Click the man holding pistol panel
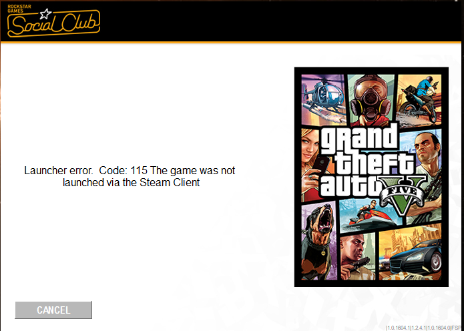 click(x=357, y=257)
